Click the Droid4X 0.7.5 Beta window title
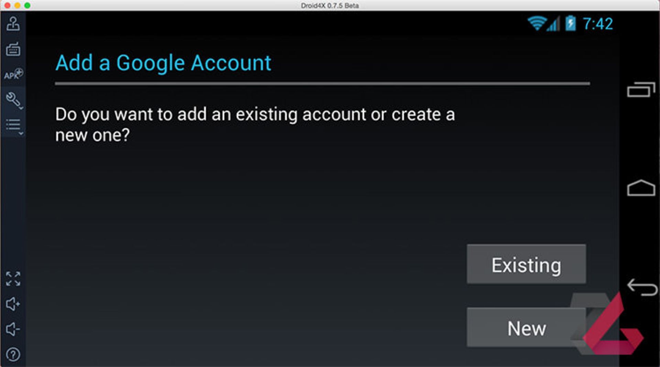Screen dimensions: 660x367 [330, 5]
